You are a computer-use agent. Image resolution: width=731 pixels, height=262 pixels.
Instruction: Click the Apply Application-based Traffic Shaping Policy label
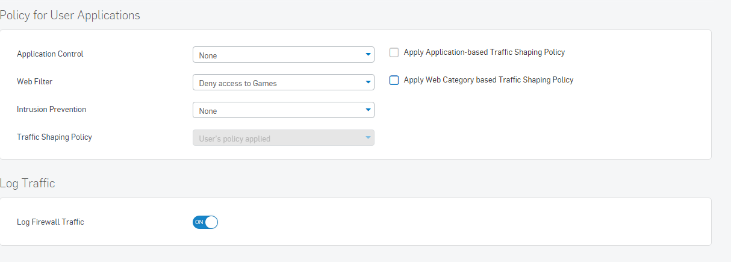click(484, 52)
